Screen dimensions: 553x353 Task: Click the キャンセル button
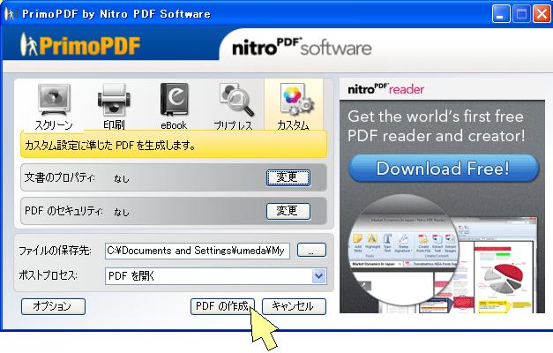point(294,306)
